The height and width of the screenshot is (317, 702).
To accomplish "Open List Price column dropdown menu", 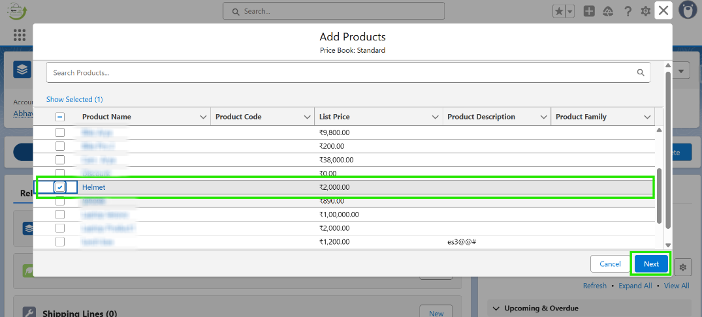I will point(436,117).
